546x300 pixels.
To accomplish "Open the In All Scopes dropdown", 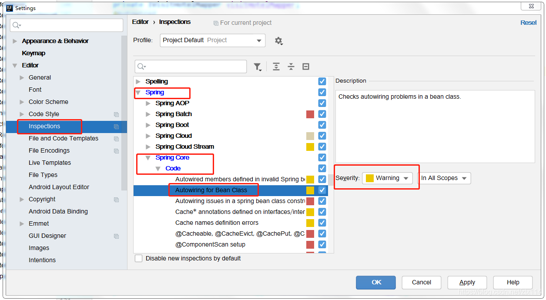I will (444, 178).
